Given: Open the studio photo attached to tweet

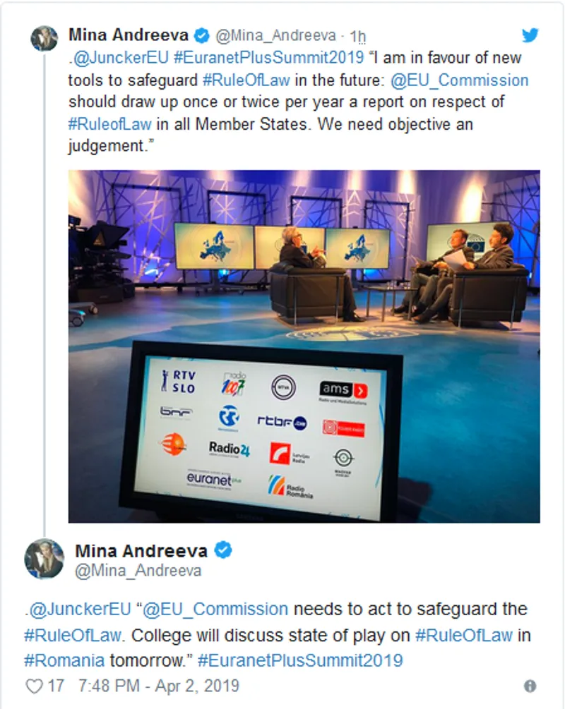Looking at the screenshot, I should click(304, 346).
